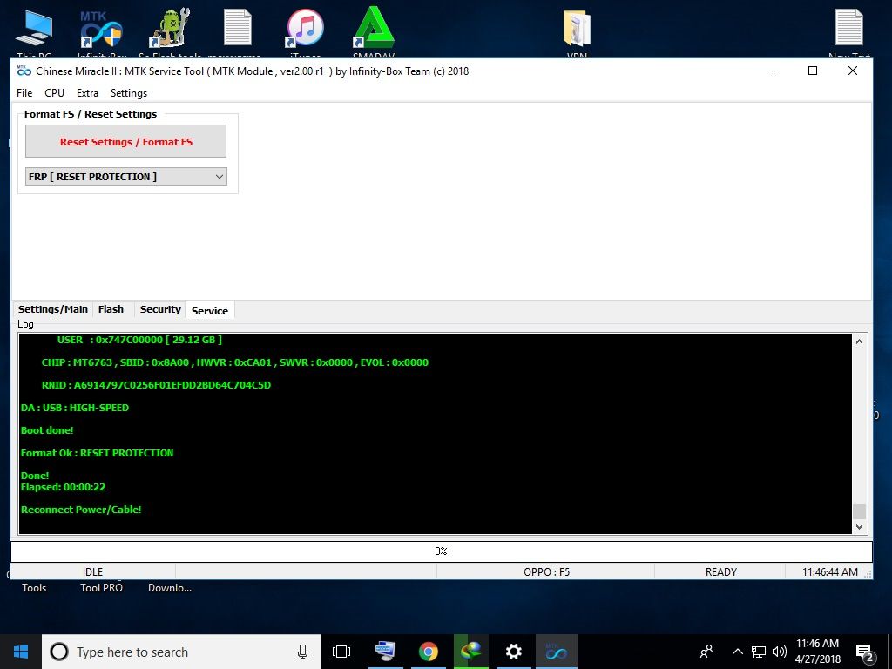Open Sp Flash tools desktop shortcut
Image resolution: width=892 pixels, height=669 pixels.
170,30
